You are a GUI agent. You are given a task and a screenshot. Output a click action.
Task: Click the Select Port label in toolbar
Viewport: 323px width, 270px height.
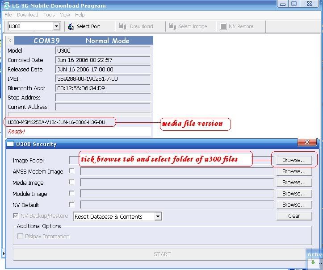[88, 26]
